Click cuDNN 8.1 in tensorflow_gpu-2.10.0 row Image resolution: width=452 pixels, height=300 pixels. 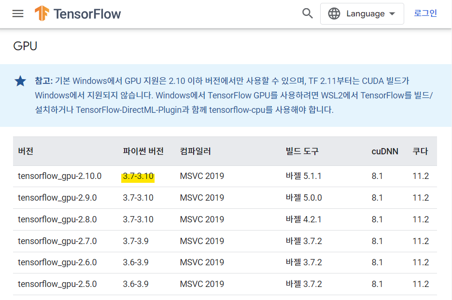[x=377, y=176]
